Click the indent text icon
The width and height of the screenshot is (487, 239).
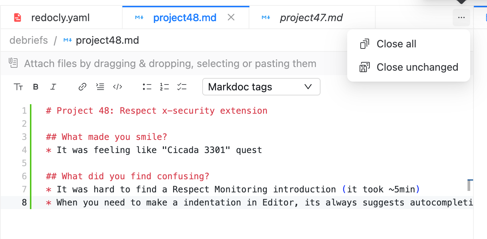(100, 87)
